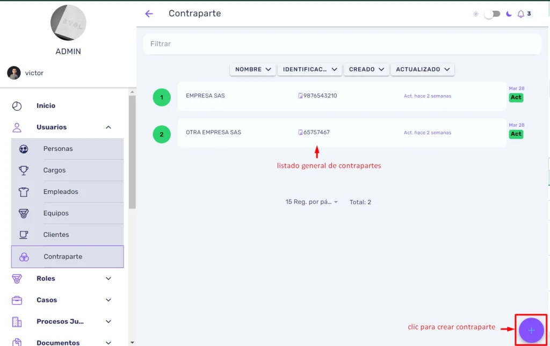Go back using the left arrow icon
The height and width of the screenshot is (346, 550).
tap(149, 13)
